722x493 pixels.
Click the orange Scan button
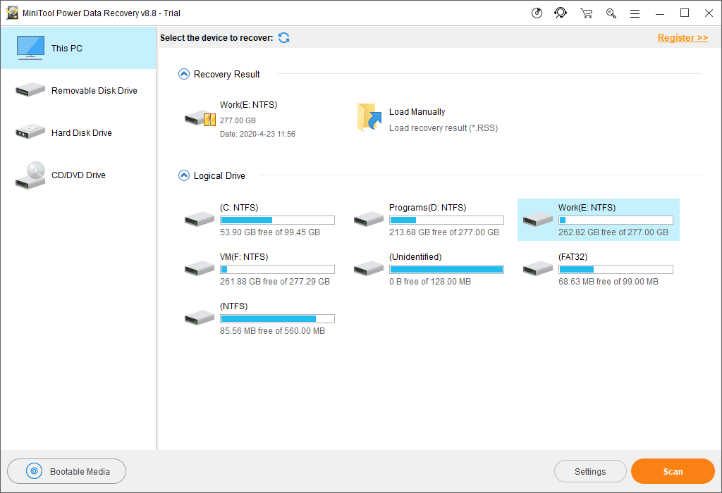click(x=673, y=472)
